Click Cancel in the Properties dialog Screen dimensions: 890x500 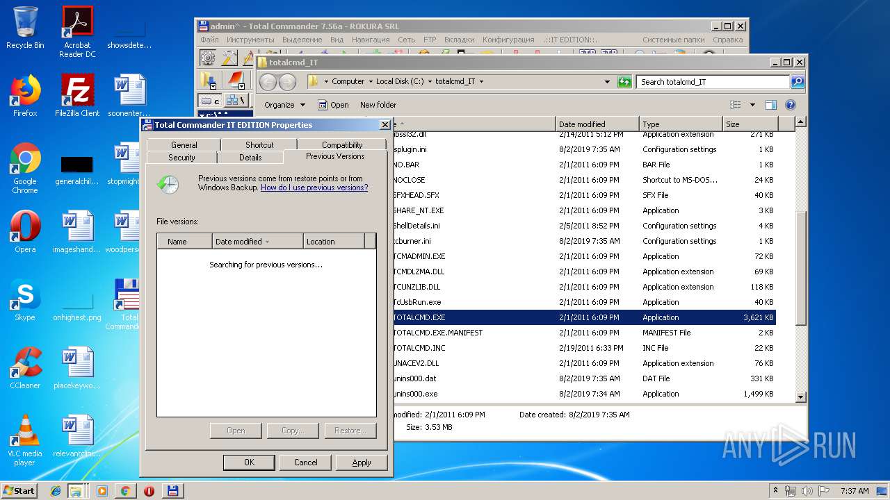pos(305,462)
